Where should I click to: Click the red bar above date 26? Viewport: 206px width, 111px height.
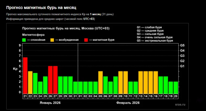(x=50, y=79)
